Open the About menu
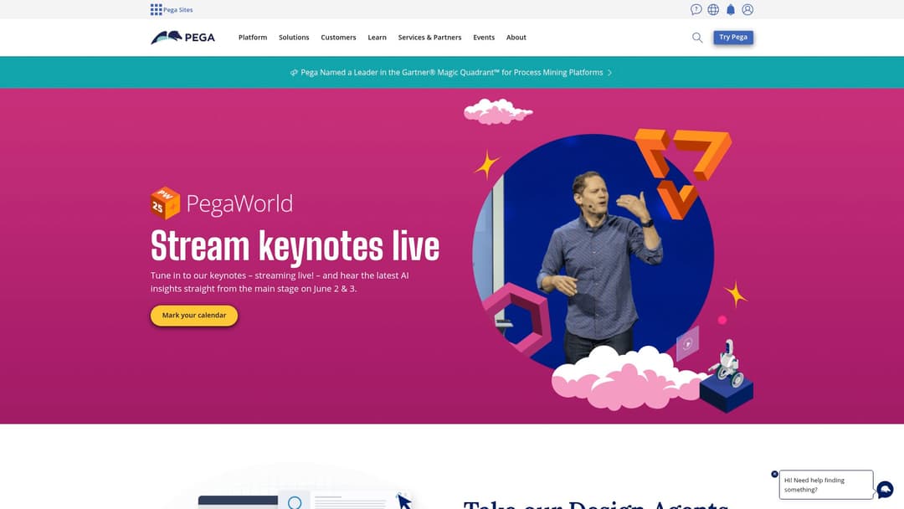904x509 pixels. 516,38
